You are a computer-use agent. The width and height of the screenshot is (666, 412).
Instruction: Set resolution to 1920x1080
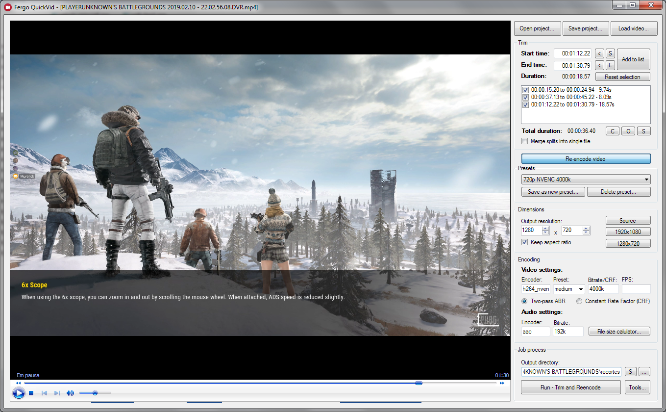click(x=628, y=232)
